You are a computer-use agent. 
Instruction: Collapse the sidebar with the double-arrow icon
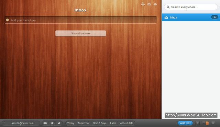tap(213, 123)
